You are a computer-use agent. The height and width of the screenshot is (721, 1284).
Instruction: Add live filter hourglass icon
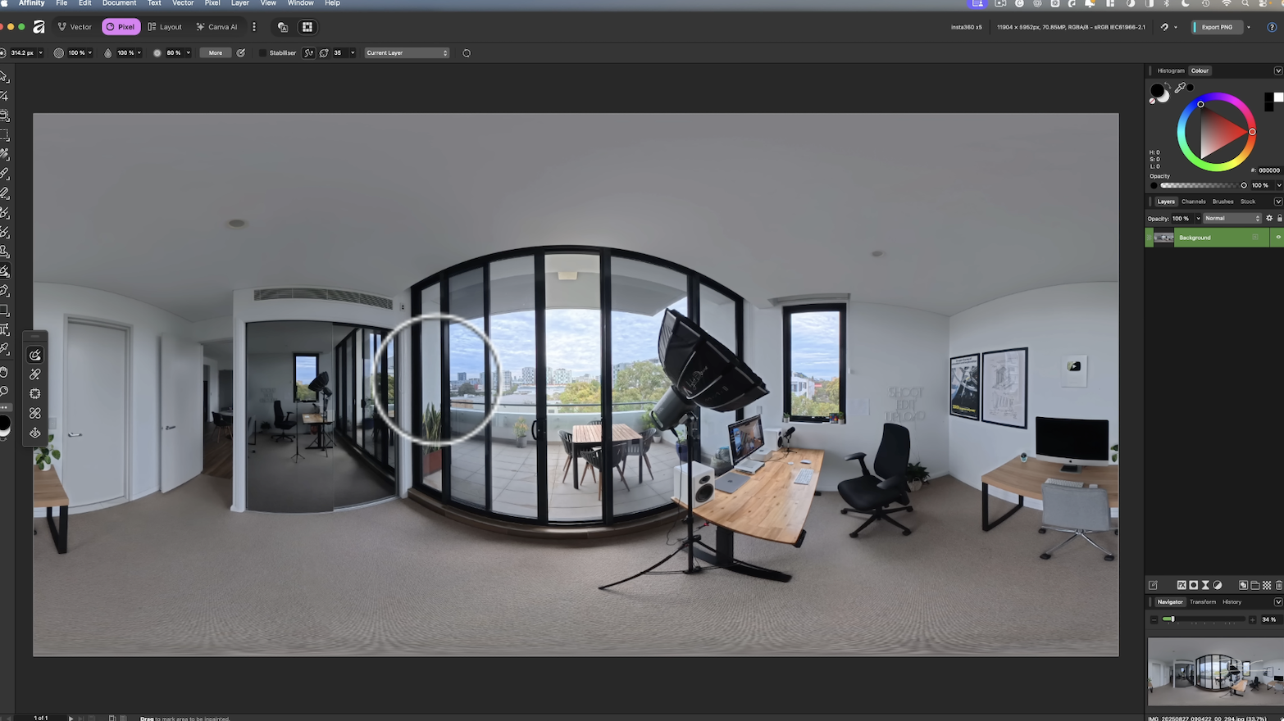(x=1205, y=585)
